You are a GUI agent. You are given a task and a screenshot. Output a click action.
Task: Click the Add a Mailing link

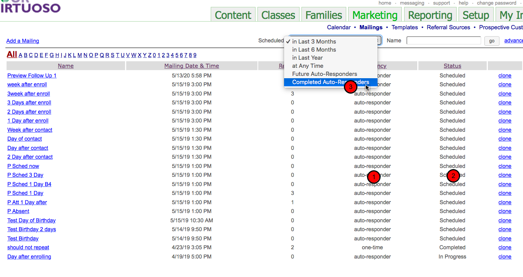click(23, 41)
